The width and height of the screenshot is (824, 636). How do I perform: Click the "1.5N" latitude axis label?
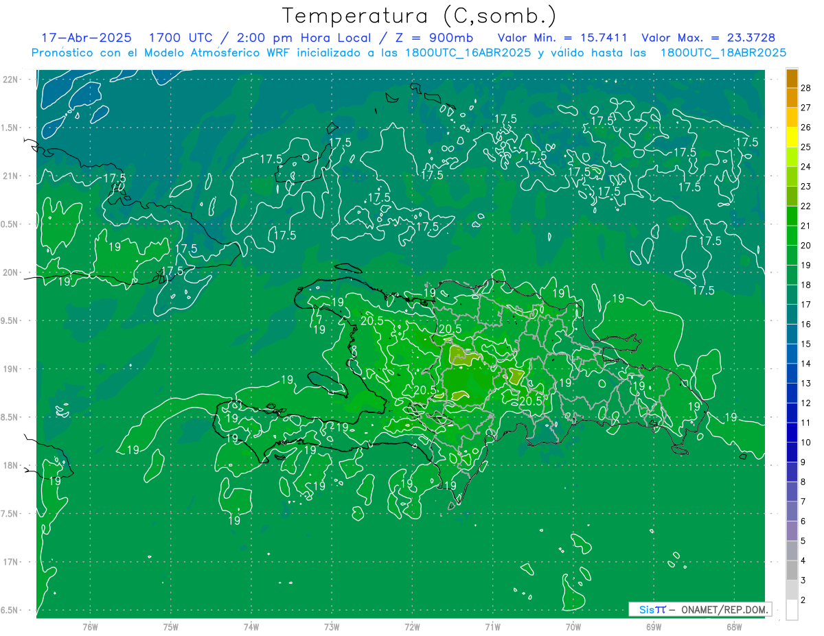tap(10, 128)
